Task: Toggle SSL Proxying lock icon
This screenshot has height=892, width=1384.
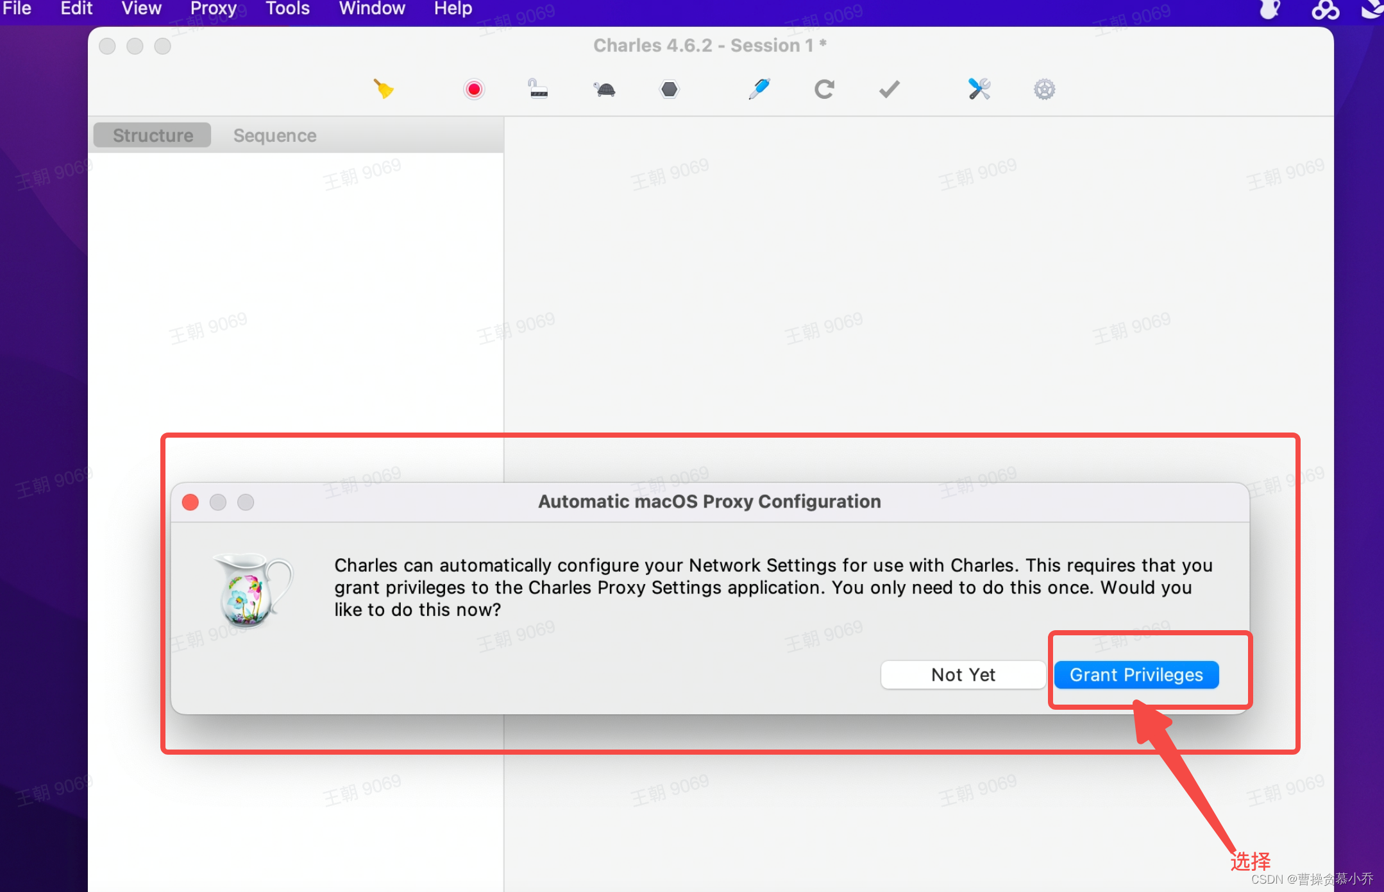Action: 538,89
